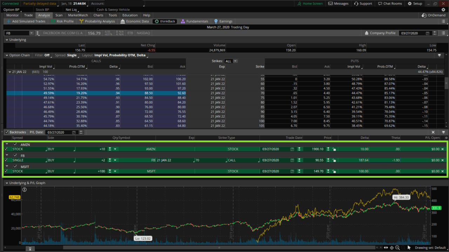Open the FB symbol dropdown
The height and width of the screenshot is (252, 449).
(32, 33)
